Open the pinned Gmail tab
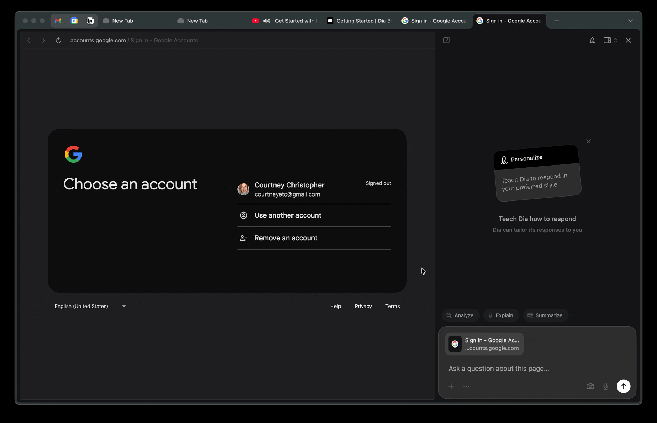 click(58, 21)
